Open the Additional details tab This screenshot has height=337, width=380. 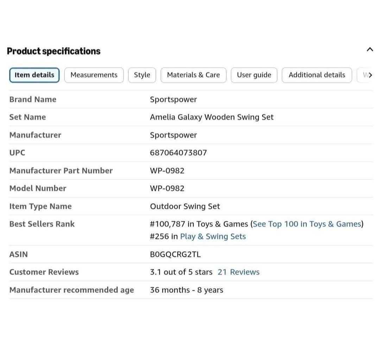tap(317, 75)
